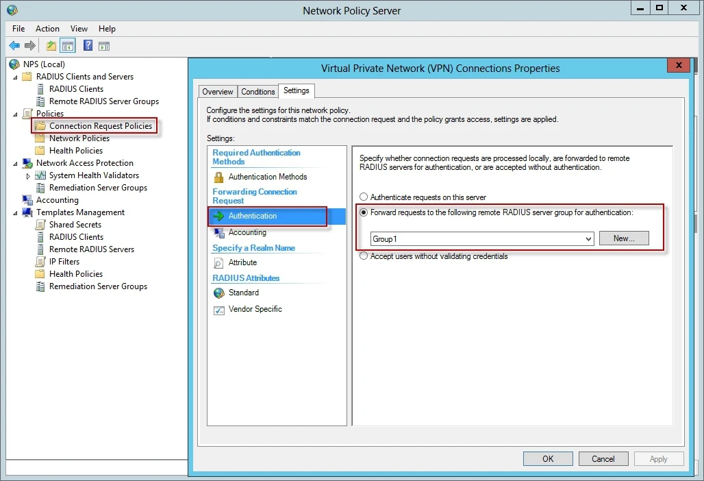704x481 pixels.
Task: Select Shared Secrets in the tree
Action: tap(75, 225)
